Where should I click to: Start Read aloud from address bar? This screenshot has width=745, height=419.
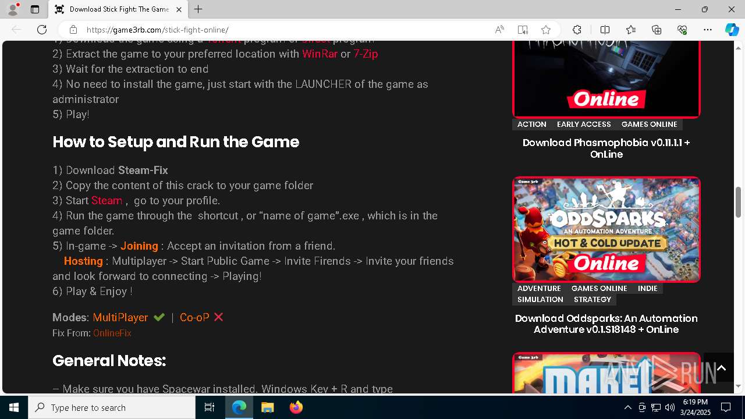(x=499, y=30)
